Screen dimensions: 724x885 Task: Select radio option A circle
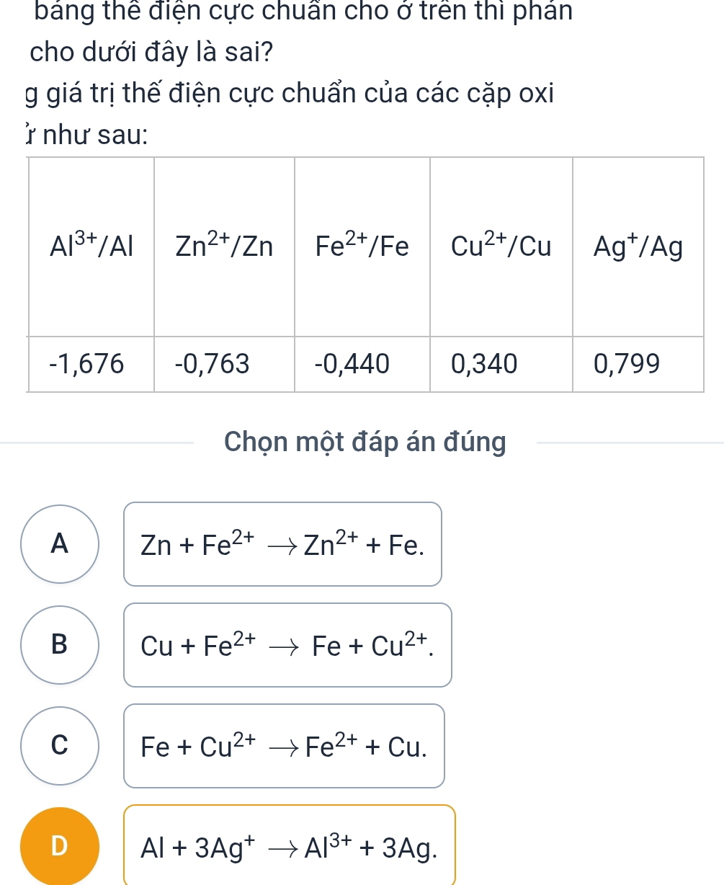tap(61, 544)
